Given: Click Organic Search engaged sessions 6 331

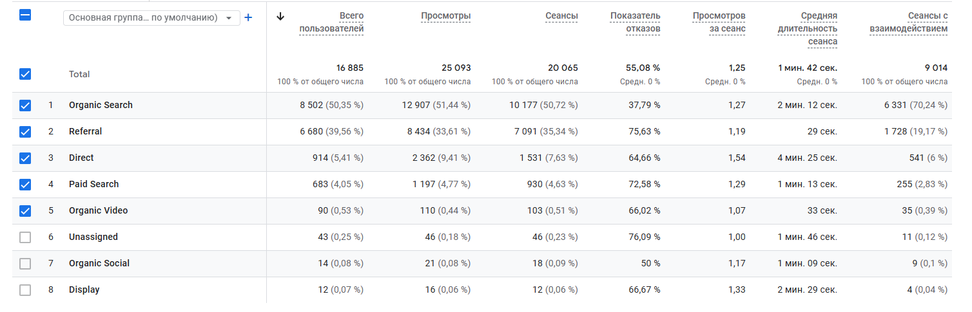Looking at the screenshot, I should (x=916, y=105).
